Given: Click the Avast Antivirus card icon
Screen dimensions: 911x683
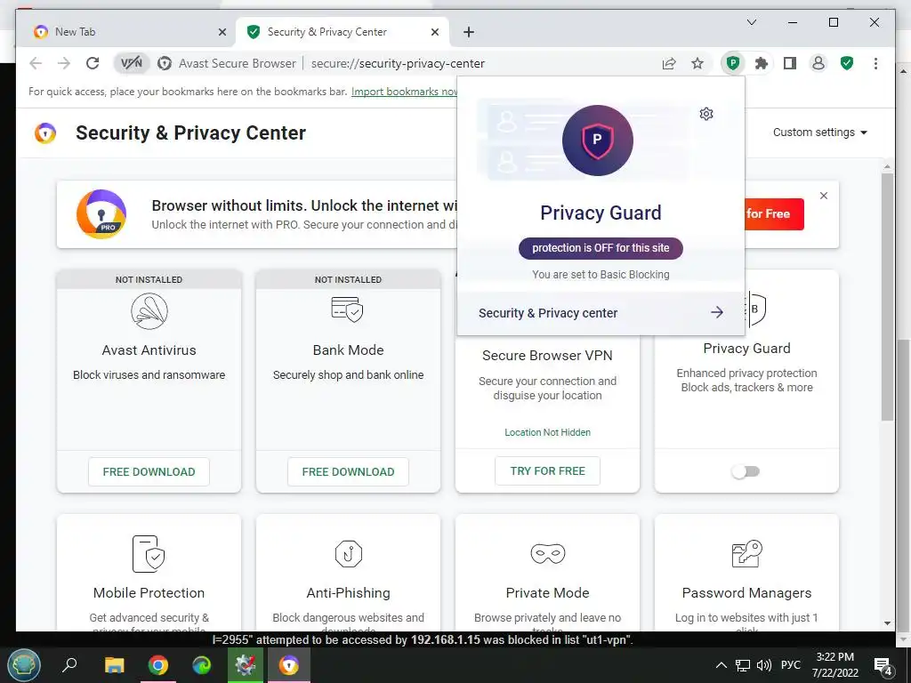Looking at the screenshot, I should 149,311.
